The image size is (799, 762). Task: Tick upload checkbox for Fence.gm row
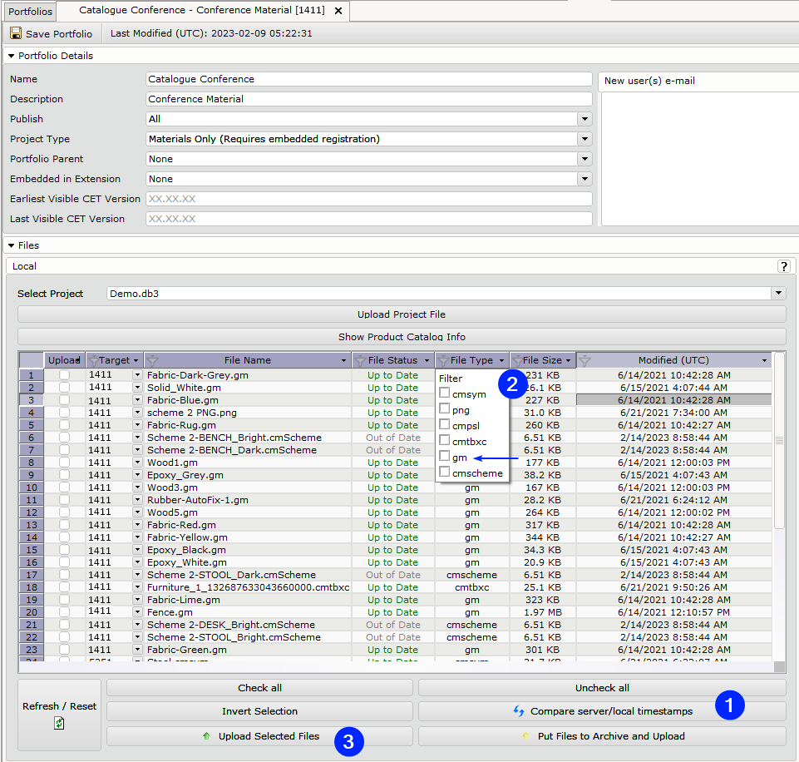tap(64, 612)
